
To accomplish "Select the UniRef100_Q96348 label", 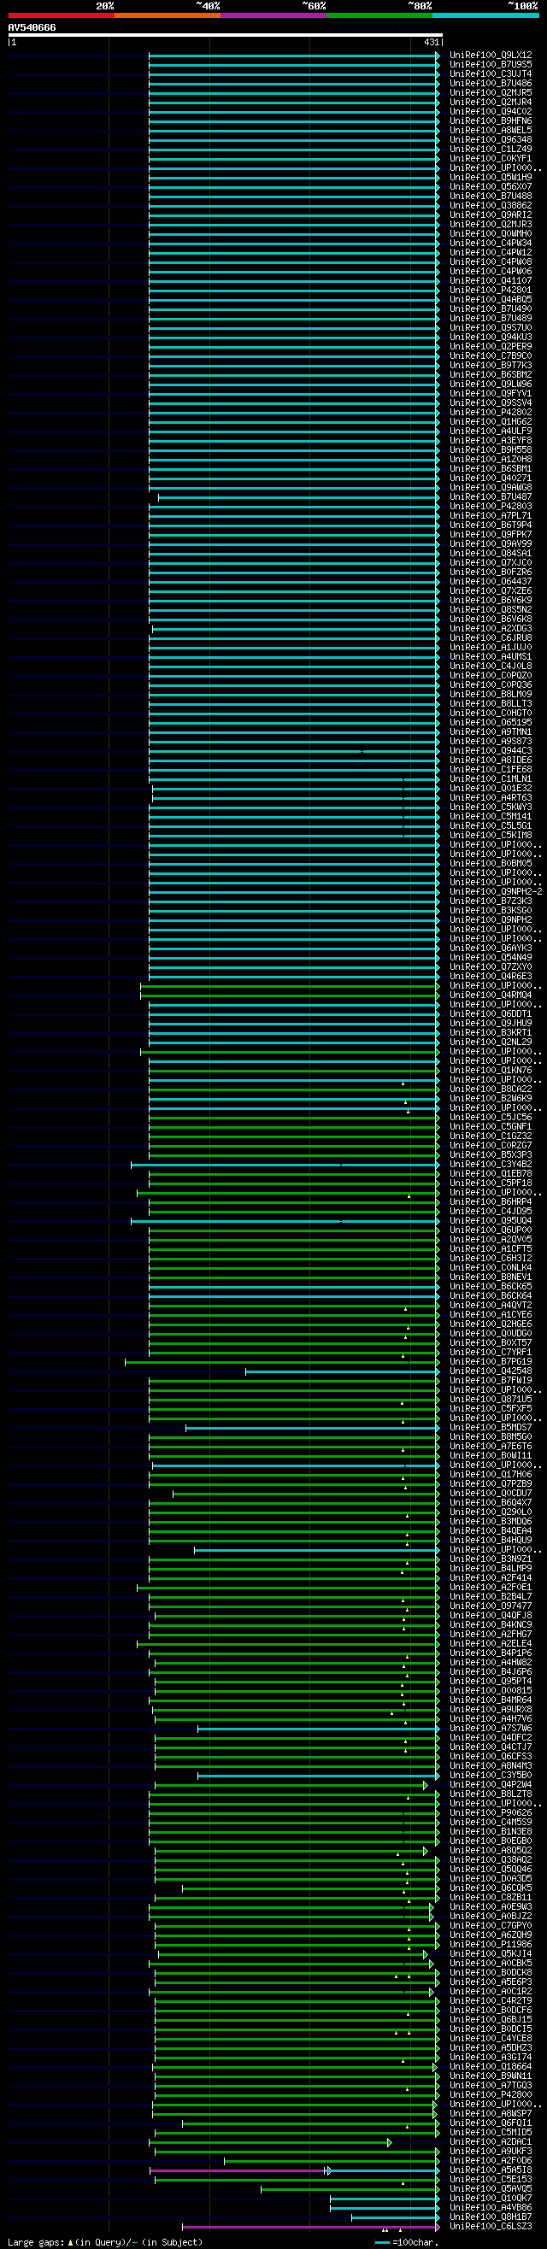I will click(x=491, y=139).
